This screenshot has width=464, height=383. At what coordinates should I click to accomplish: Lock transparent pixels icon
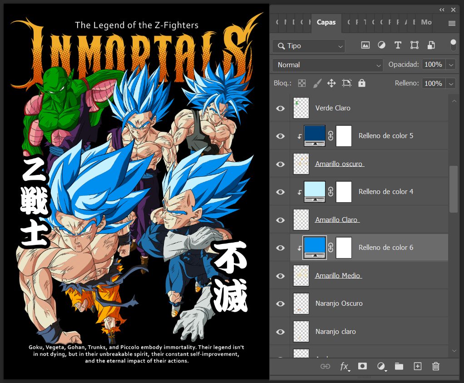point(302,83)
